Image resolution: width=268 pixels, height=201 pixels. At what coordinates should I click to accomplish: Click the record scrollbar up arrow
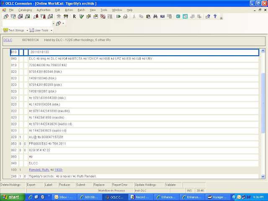263,51
